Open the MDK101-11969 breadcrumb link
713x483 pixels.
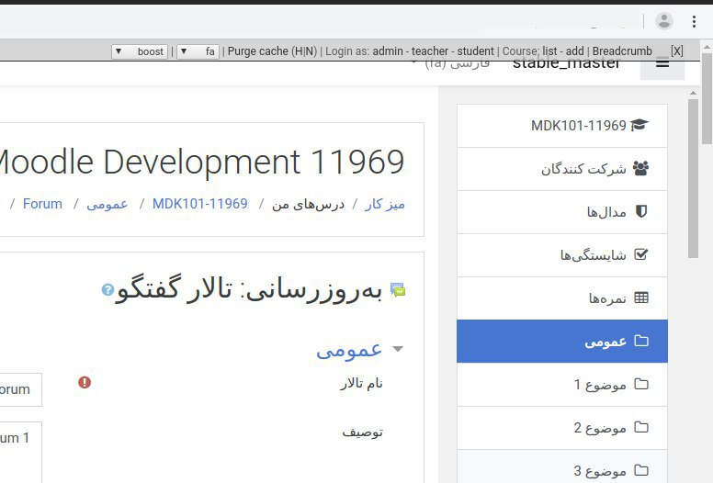click(x=200, y=204)
